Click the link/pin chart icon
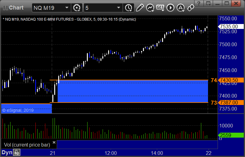This screenshot has height=157, width=245. point(190,8)
